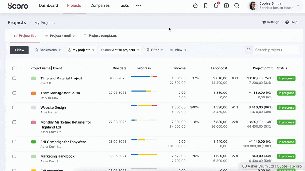Open the time tracker stopwatch icon
The width and height of the screenshot is (305, 171).
pos(195,6)
